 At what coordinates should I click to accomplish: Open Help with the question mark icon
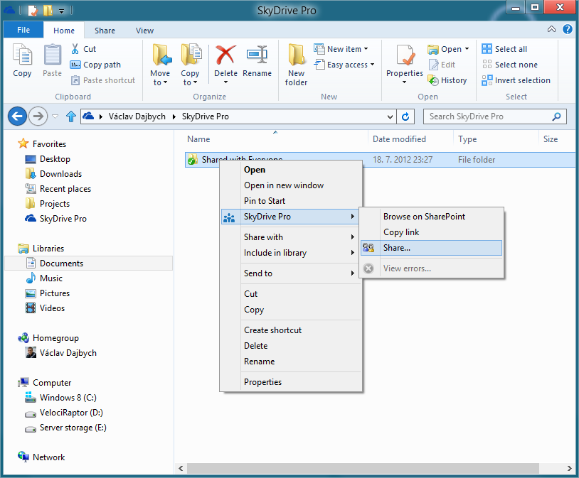[x=567, y=29]
